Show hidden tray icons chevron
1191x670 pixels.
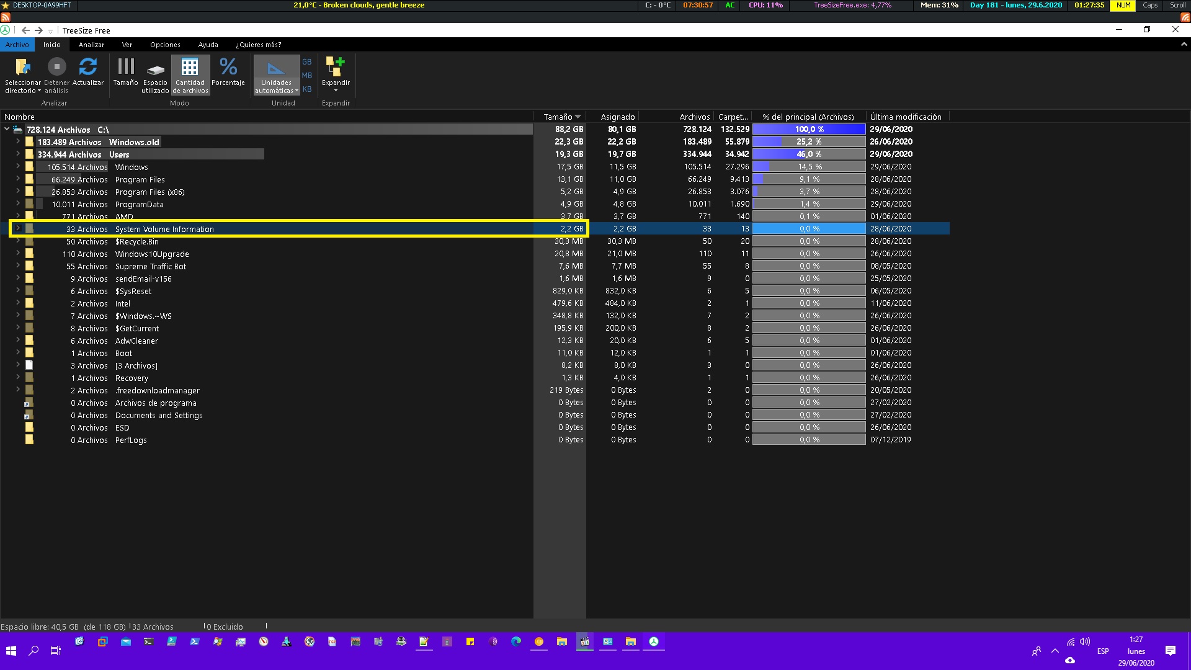pos(1055,651)
